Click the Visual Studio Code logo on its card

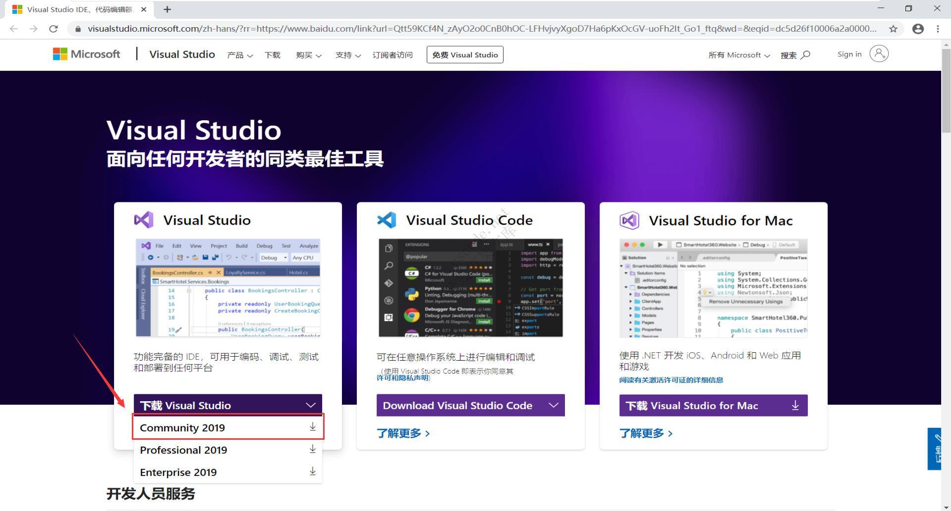tap(387, 220)
